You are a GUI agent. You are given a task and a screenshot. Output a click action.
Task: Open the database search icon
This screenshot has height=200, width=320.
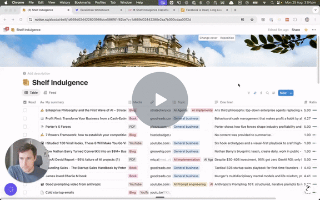pos(267,93)
